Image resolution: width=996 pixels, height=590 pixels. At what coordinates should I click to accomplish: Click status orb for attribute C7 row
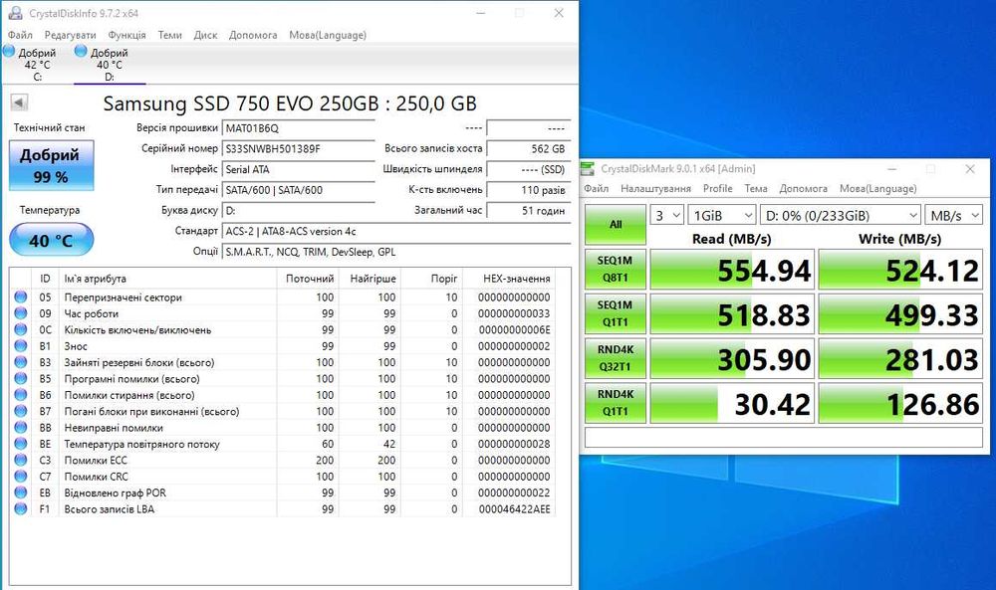(20, 477)
